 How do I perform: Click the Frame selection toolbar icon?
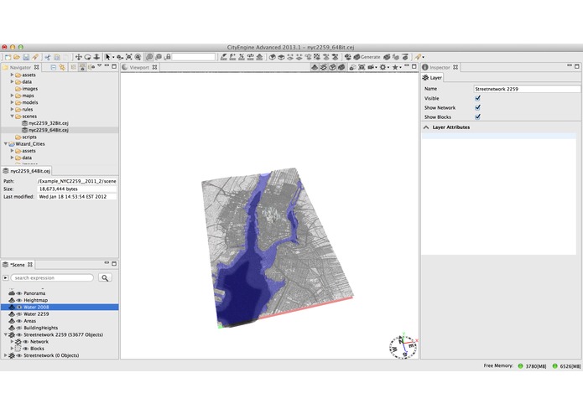point(129,57)
